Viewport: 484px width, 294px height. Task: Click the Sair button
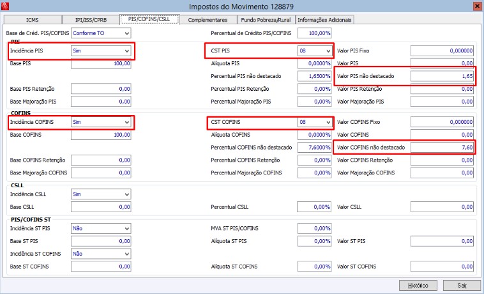462,285
